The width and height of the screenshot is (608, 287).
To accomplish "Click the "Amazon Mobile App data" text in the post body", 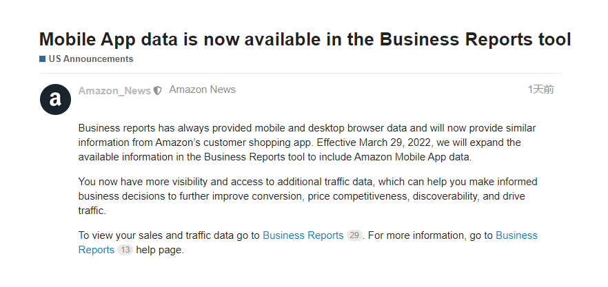I will pyautogui.click(x=414, y=156).
